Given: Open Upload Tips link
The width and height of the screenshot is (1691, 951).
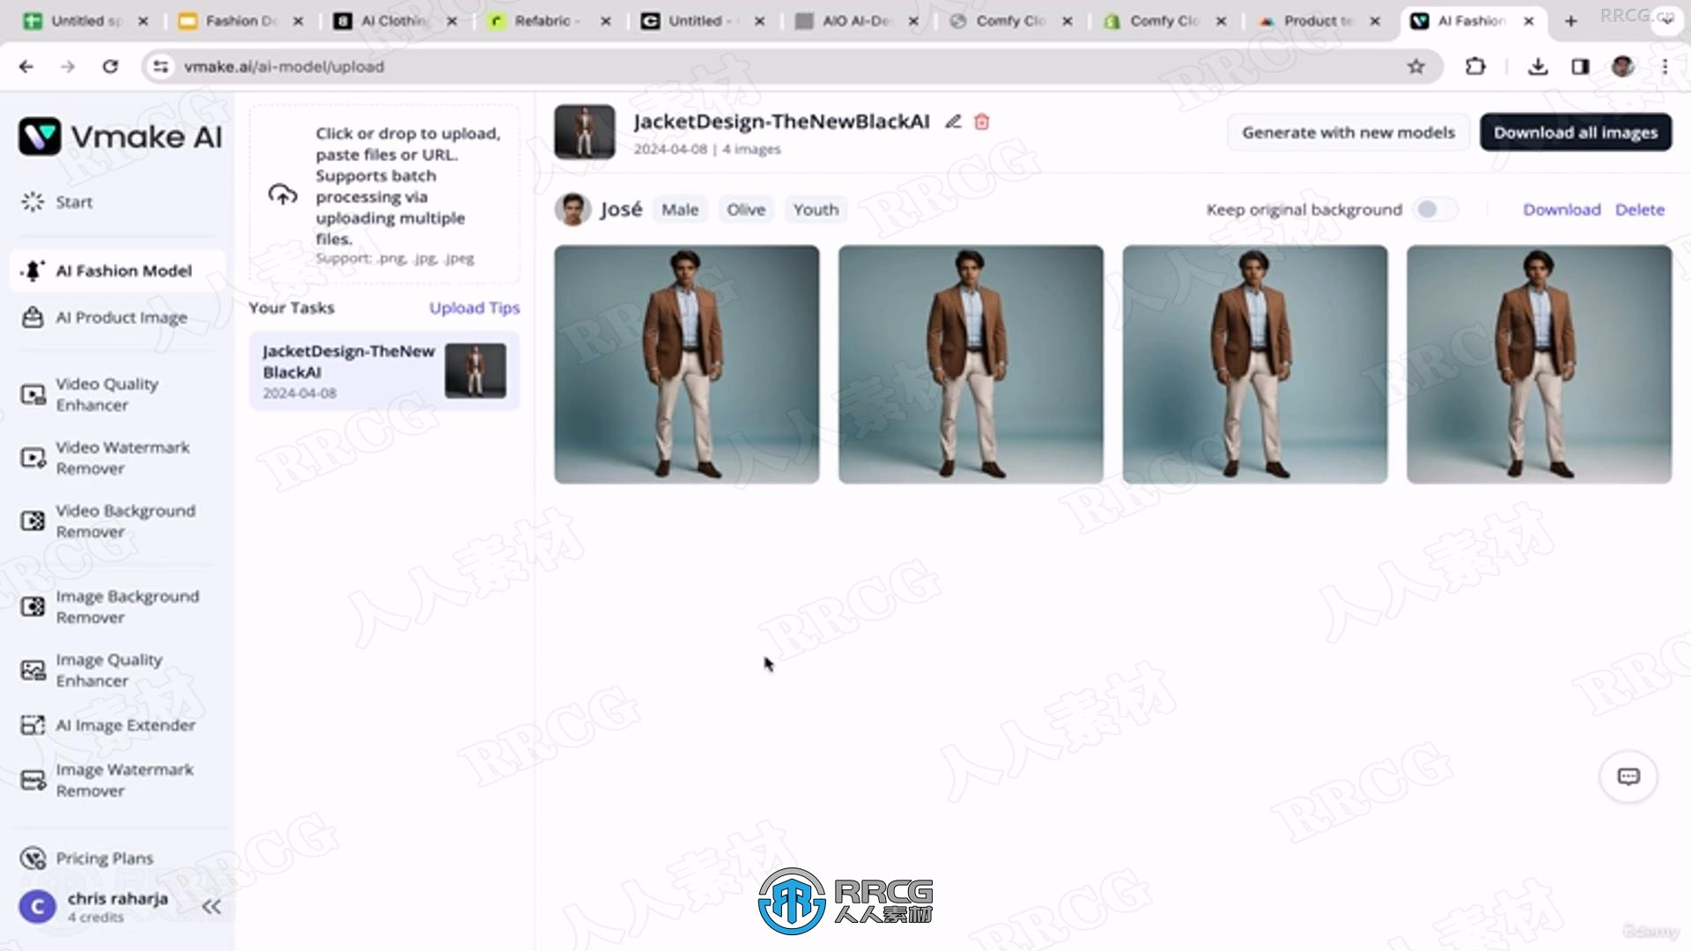Looking at the screenshot, I should (x=474, y=307).
